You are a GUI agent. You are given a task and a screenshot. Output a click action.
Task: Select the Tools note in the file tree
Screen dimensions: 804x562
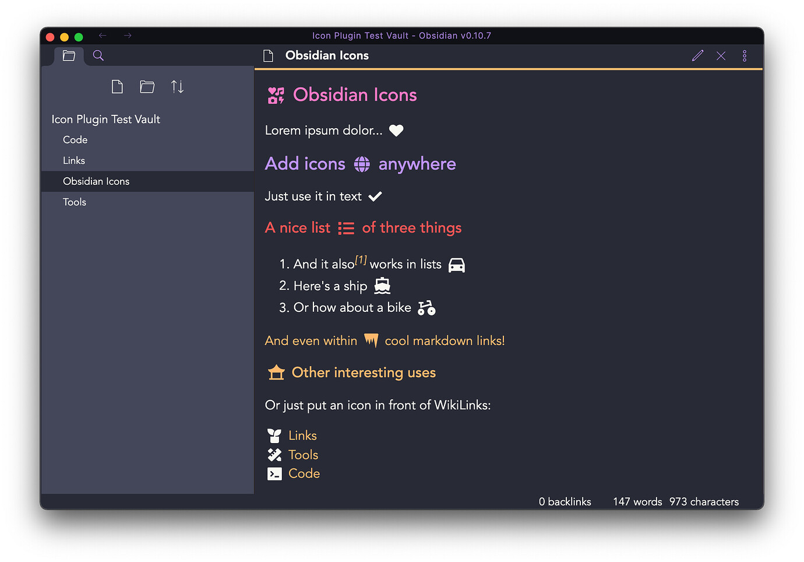pos(74,202)
